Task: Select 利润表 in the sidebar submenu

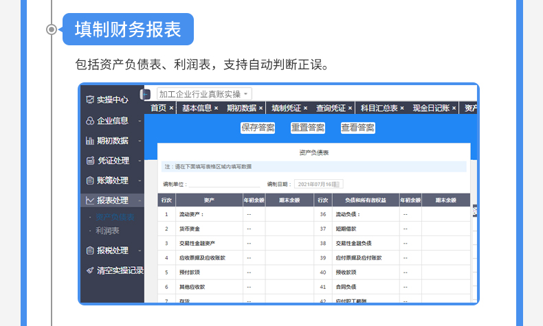Action: [107, 231]
